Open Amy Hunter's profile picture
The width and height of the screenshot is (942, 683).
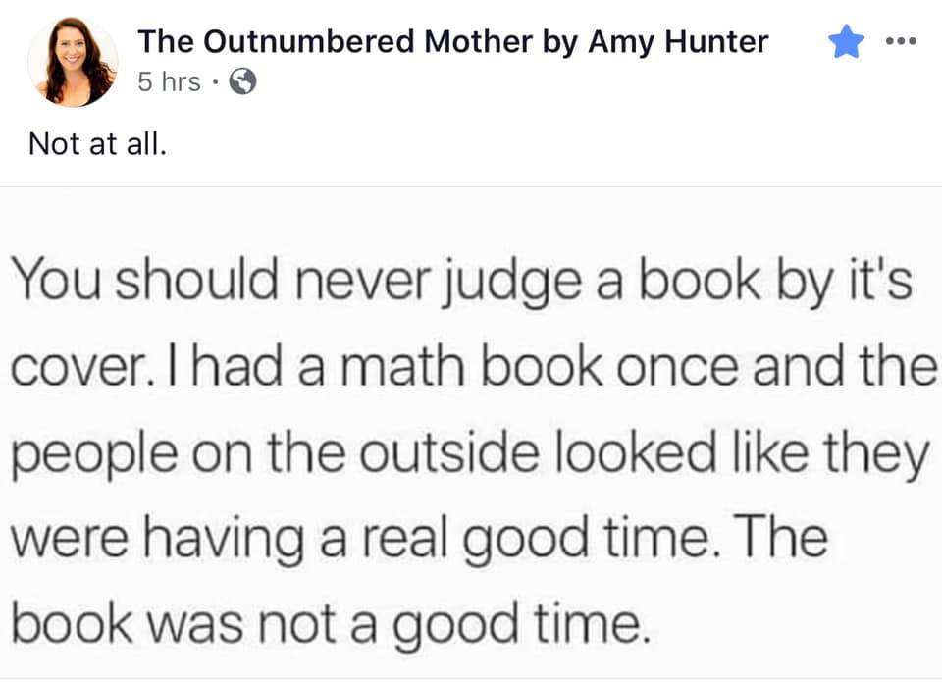click(x=73, y=61)
